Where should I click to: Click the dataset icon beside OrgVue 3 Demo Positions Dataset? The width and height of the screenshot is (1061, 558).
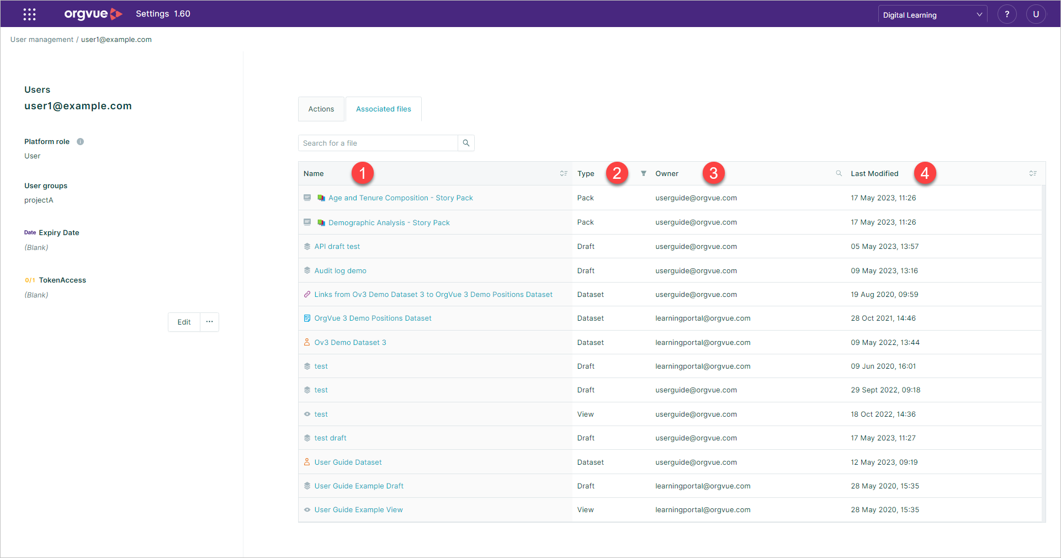[307, 318]
